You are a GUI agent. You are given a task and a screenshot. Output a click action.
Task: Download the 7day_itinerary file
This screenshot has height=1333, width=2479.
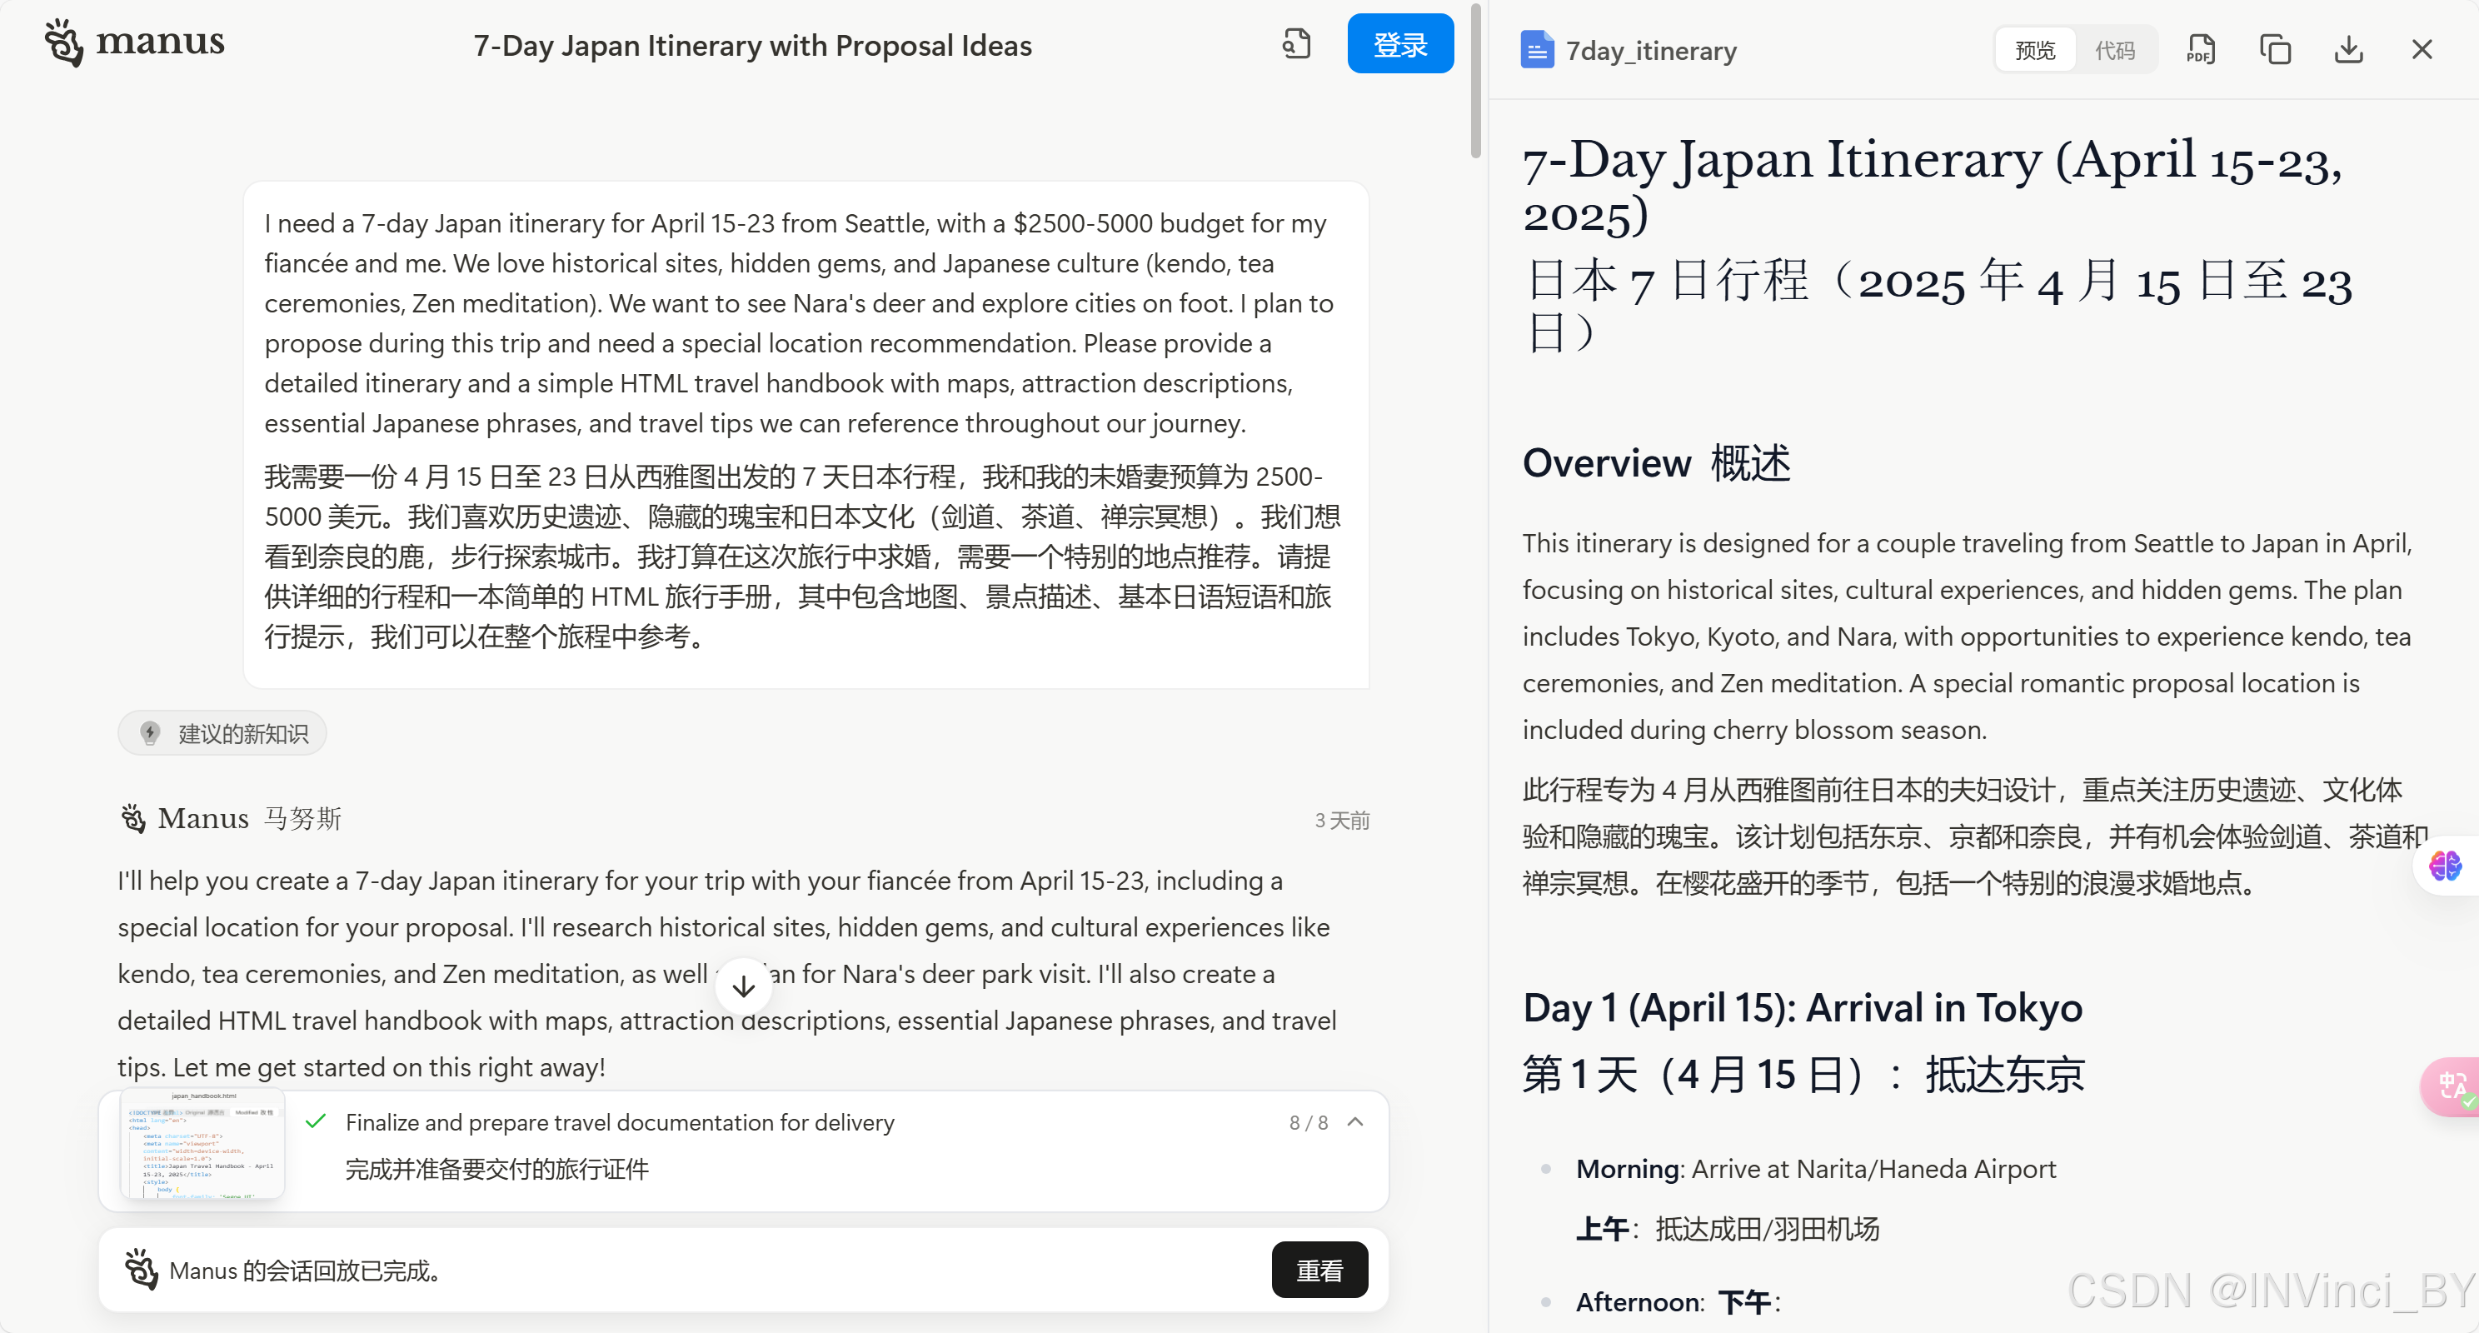pyautogui.click(x=2348, y=50)
